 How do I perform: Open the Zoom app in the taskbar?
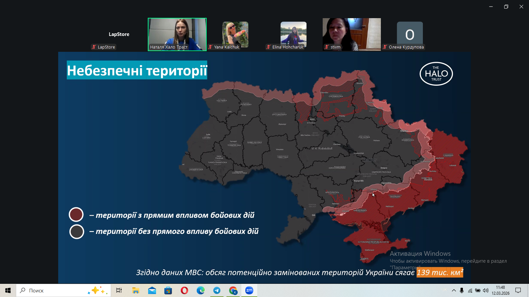coord(249,290)
